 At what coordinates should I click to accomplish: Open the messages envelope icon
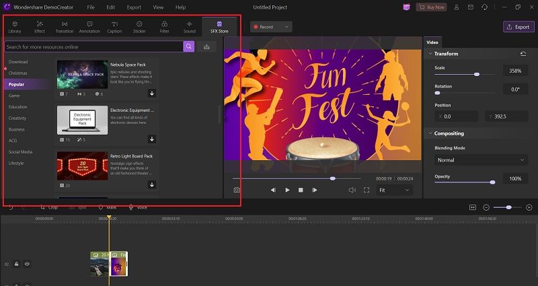coord(471,7)
